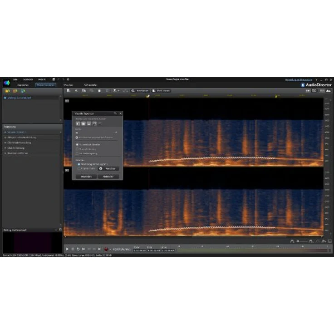Expand fifth adjustment item in Anpassung list
This screenshot has width=334, height=334.
click(x=5, y=153)
